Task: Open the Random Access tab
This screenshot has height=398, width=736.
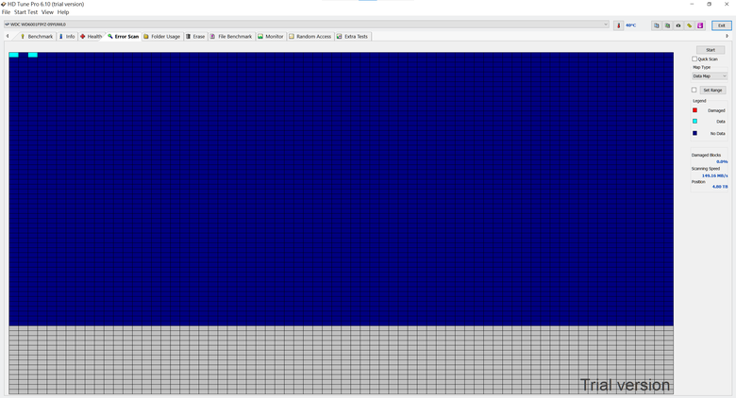Action: pyautogui.click(x=310, y=36)
